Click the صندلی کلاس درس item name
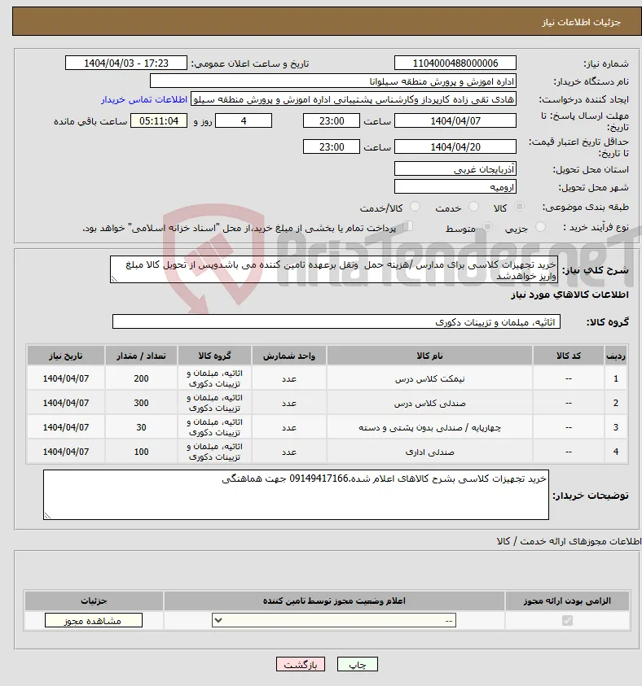 [x=429, y=404]
